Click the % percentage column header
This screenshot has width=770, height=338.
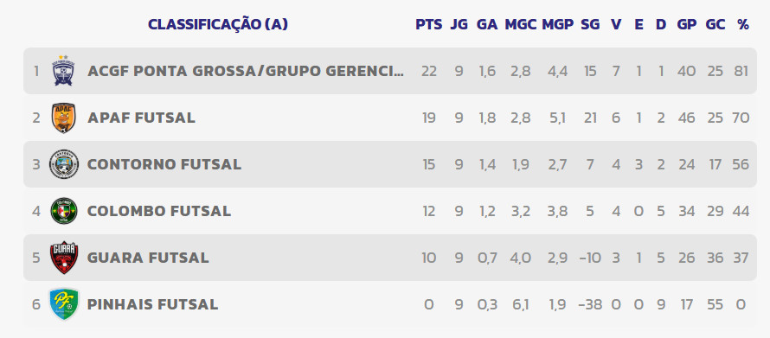tap(743, 24)
